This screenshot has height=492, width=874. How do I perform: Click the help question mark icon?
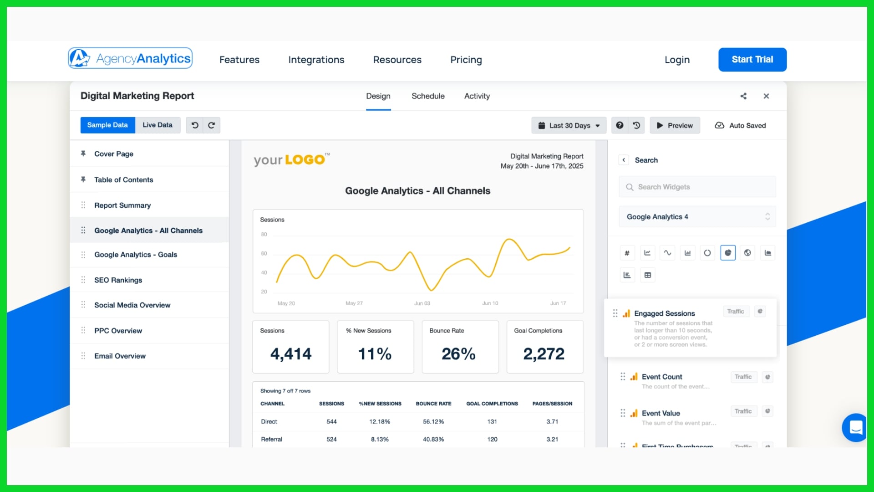point(620,125)
